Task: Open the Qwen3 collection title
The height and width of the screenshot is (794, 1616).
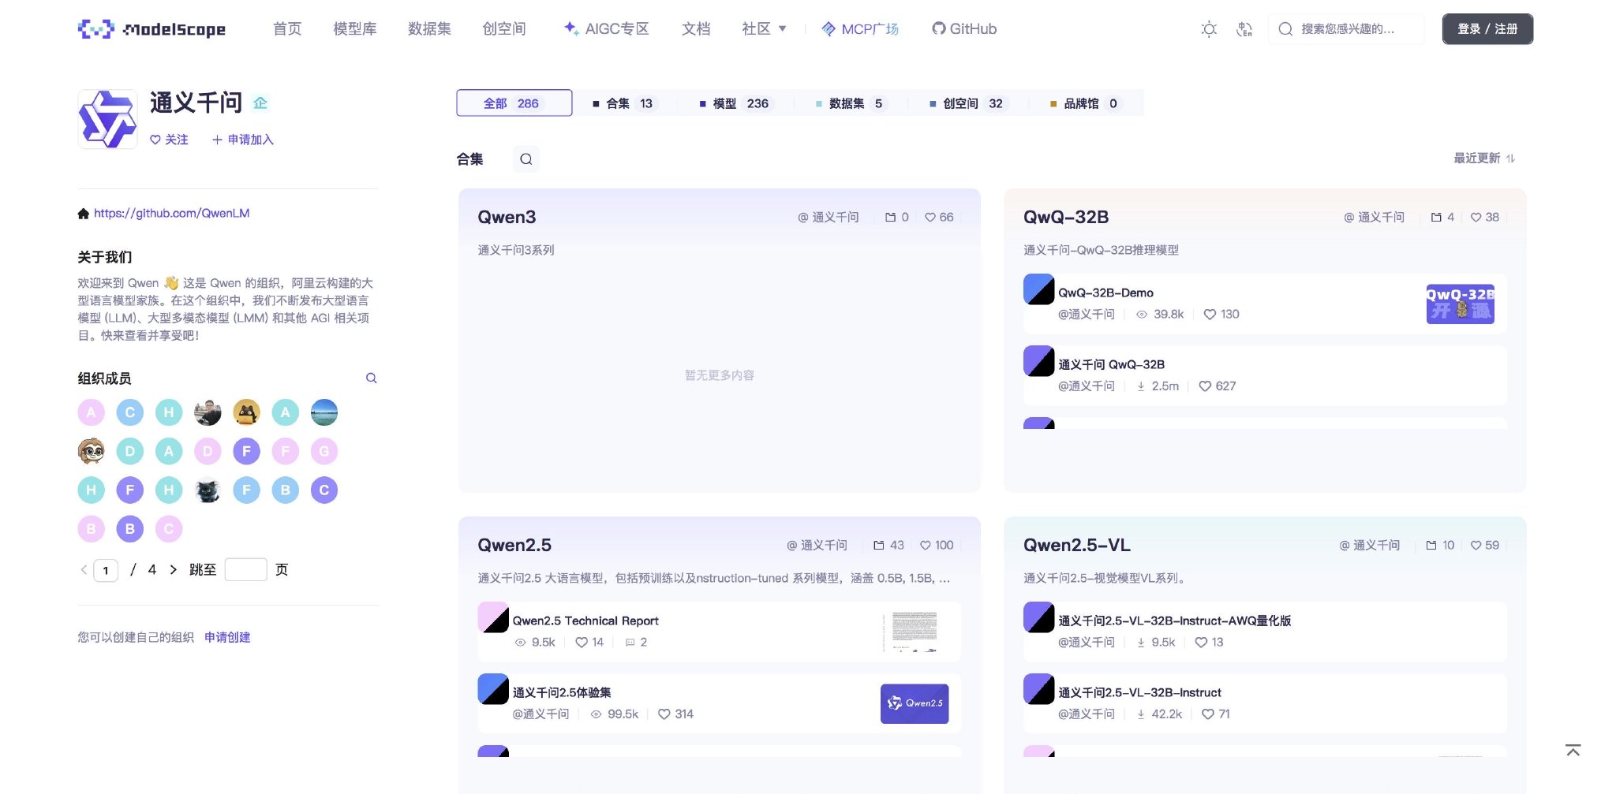Action: (507, 218)
